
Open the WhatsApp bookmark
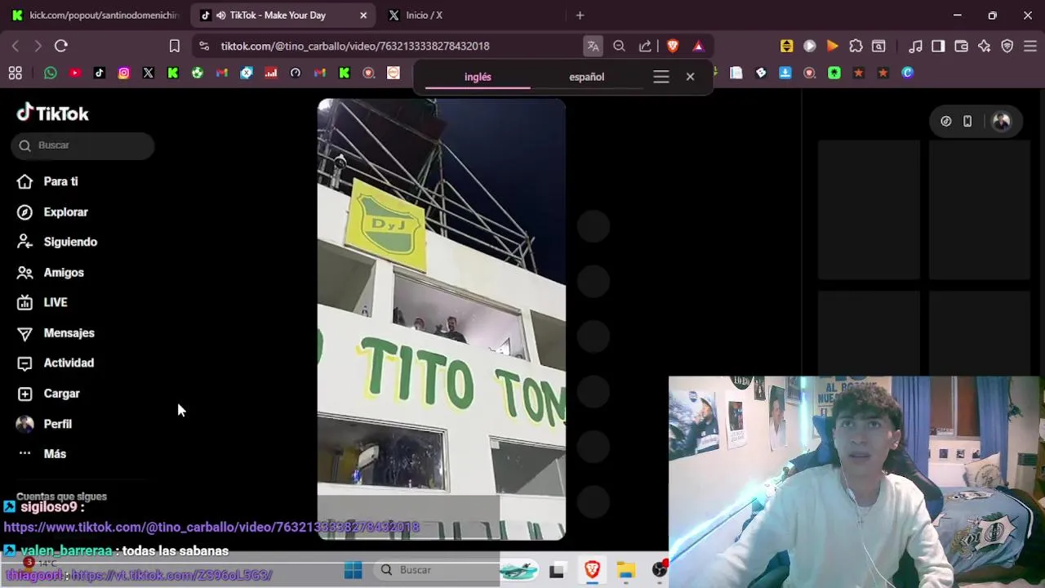point(51,73)
